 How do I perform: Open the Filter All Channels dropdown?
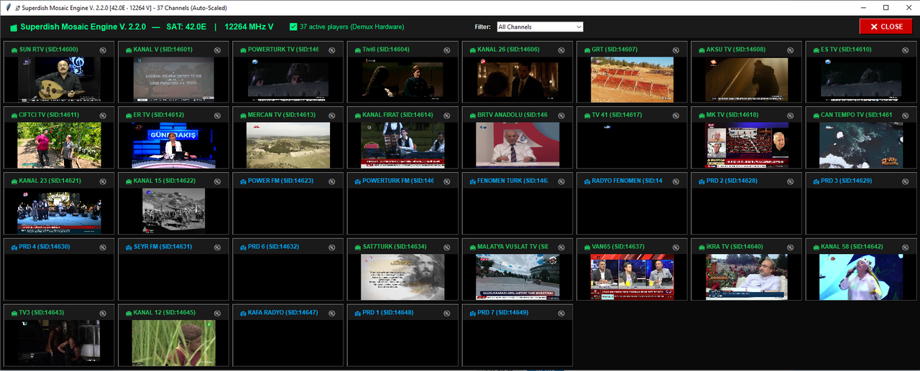point(540,27)
